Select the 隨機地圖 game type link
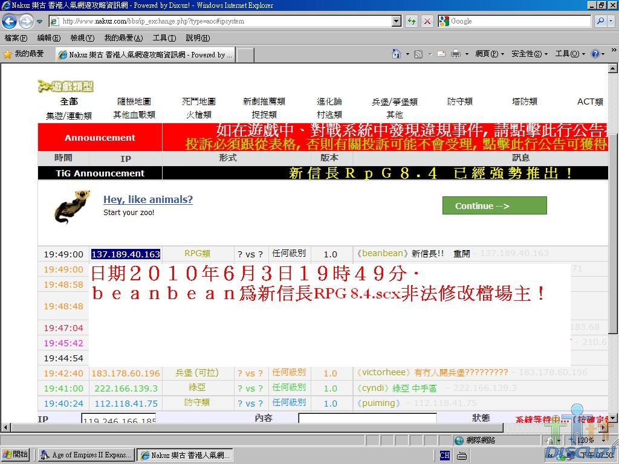The image size is (619, 464). [x=134, y=101]
